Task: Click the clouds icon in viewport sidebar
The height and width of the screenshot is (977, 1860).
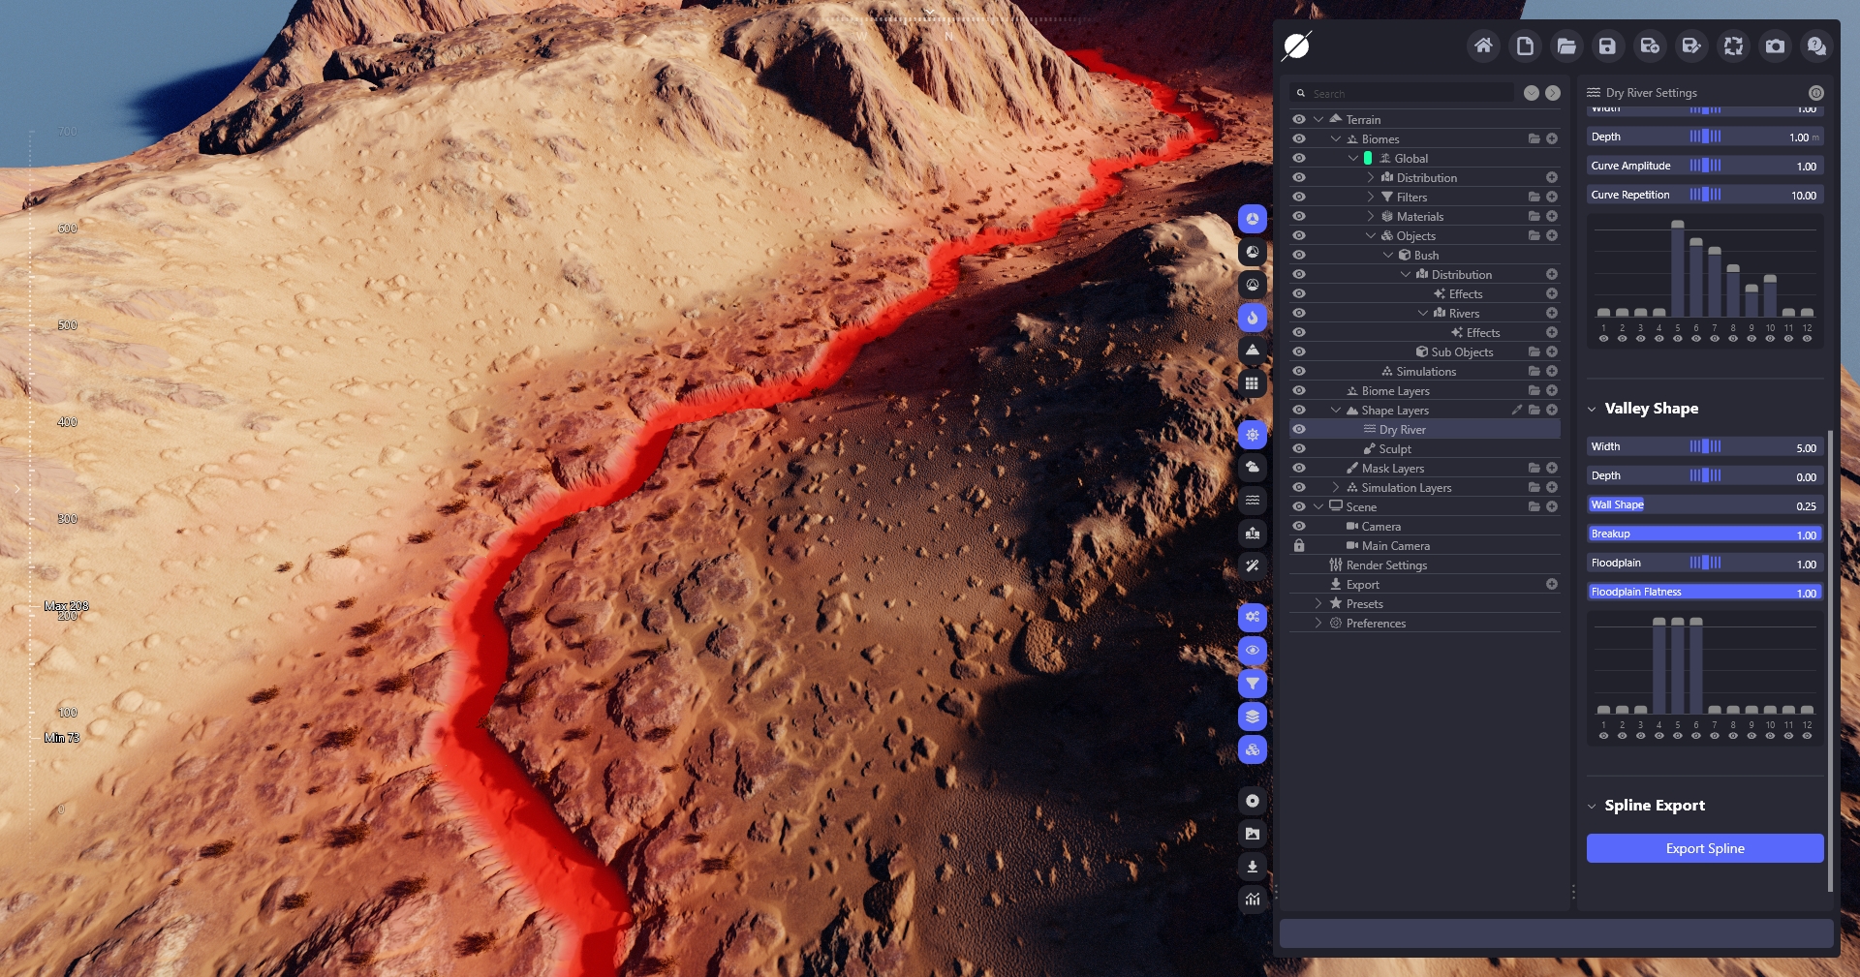Action: [1253, 467]
